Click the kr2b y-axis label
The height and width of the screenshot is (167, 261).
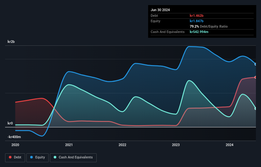click(x=11, y=42)
